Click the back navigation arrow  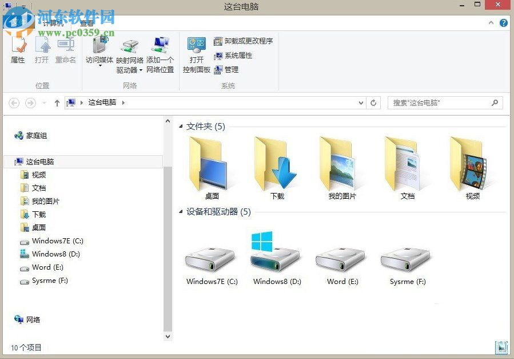pyautogui.click(x=13, y=103)
